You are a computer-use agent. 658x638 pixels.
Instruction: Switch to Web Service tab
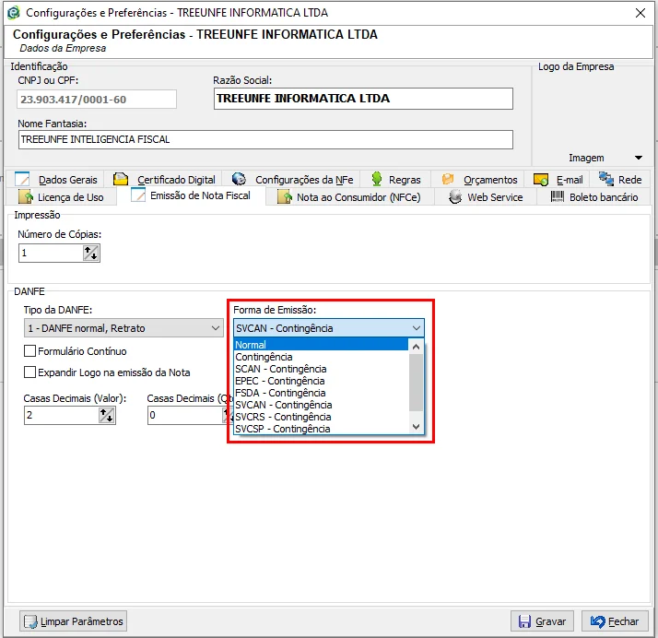486,197
